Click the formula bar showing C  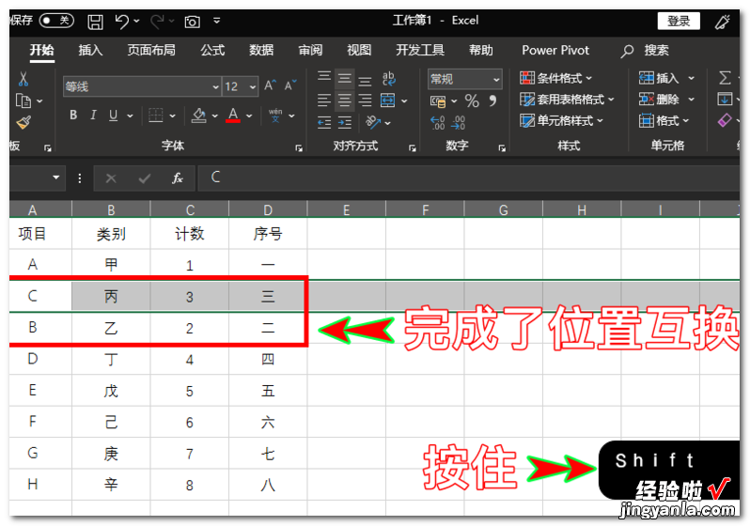(469, 178)
